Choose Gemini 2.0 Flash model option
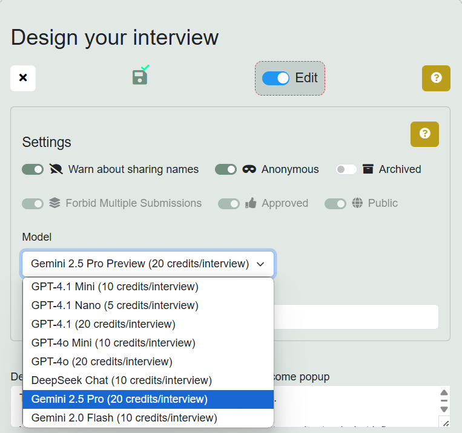The width and height of the screenshot is (462, 433). click(124, 418)
